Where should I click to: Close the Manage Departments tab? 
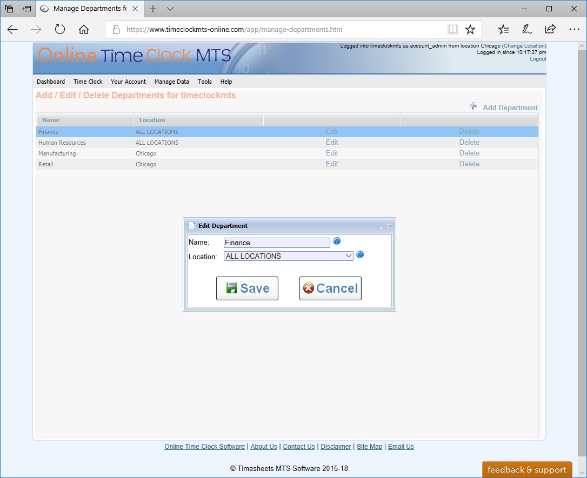(x=135, y=9)
